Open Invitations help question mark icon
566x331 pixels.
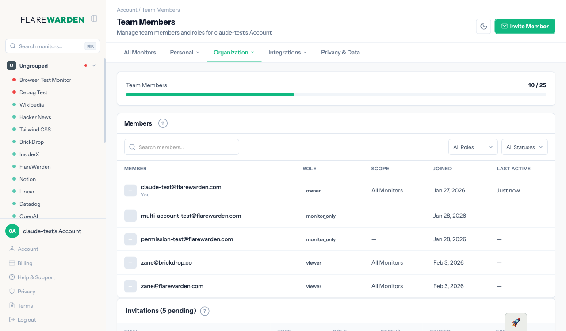(204, 311)
